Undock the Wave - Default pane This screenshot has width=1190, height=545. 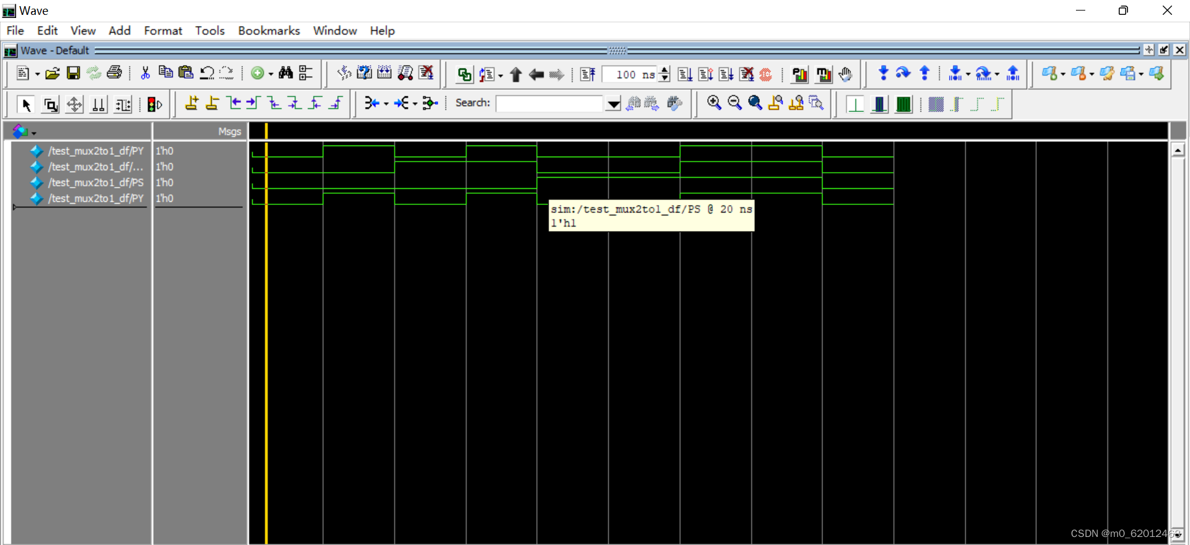coord(1164,50)
